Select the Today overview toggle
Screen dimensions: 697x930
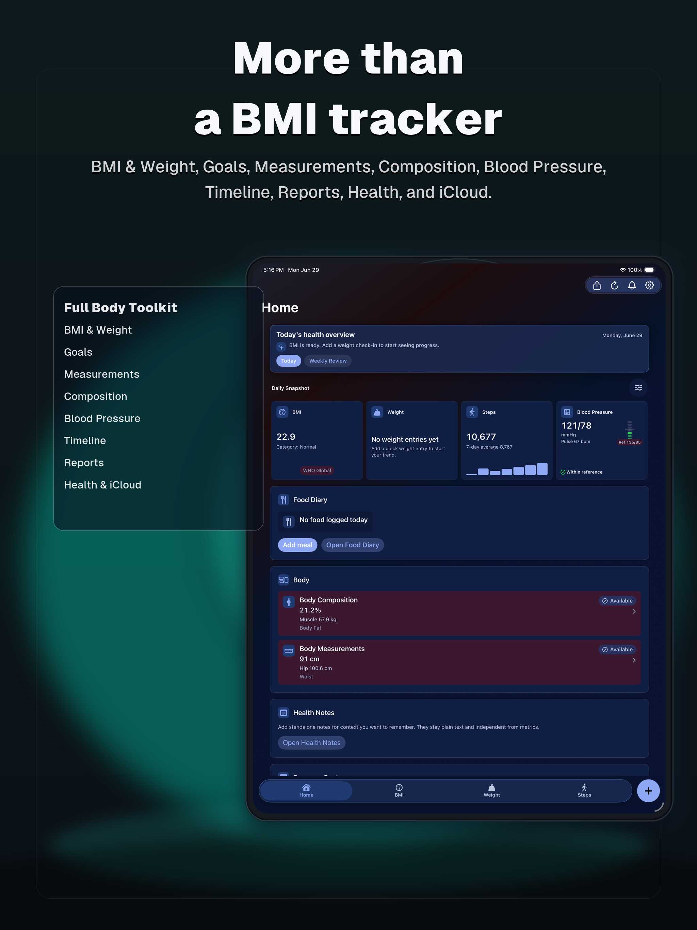[288, 361]
